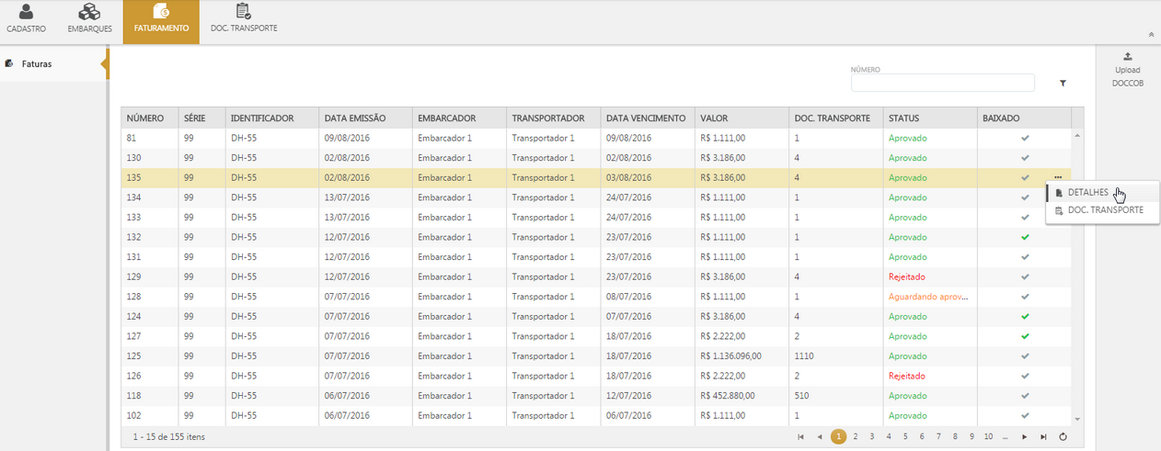This screenshot has height=451, width=1161.
Task: Select the Faturamento tab
Action: (x=161, y=19)
